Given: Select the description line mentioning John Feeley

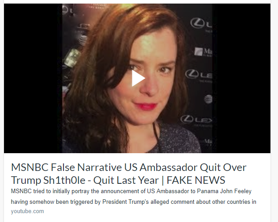Looking at the screenshot, I should (x=131, y=191).
